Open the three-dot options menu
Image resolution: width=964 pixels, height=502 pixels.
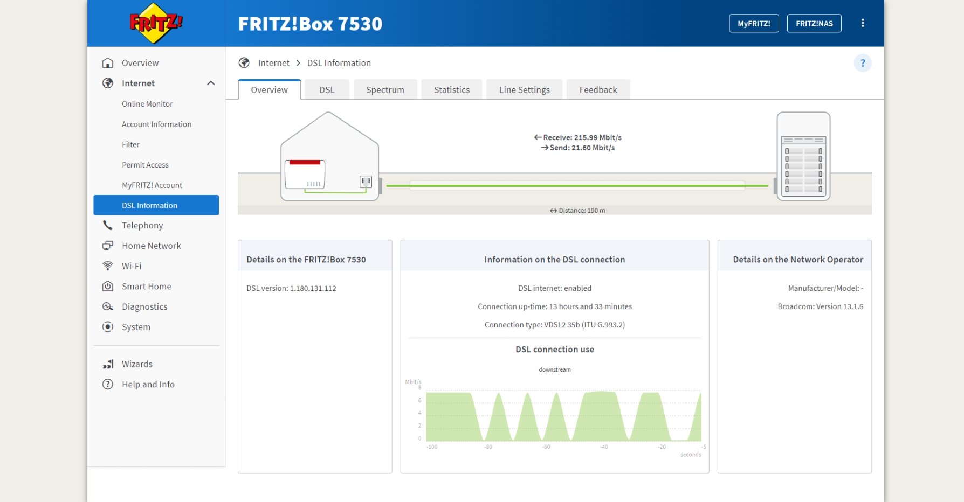863,23
